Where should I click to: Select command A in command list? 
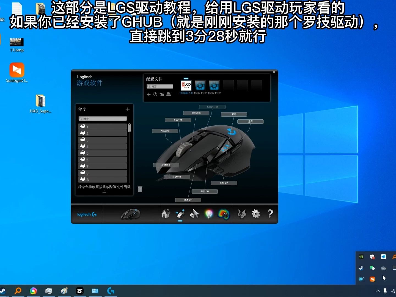102,179
